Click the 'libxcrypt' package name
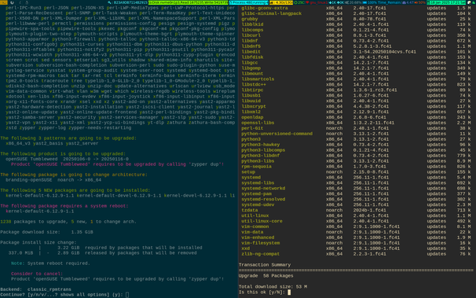 pyautogui.click(x=254, y=106)
